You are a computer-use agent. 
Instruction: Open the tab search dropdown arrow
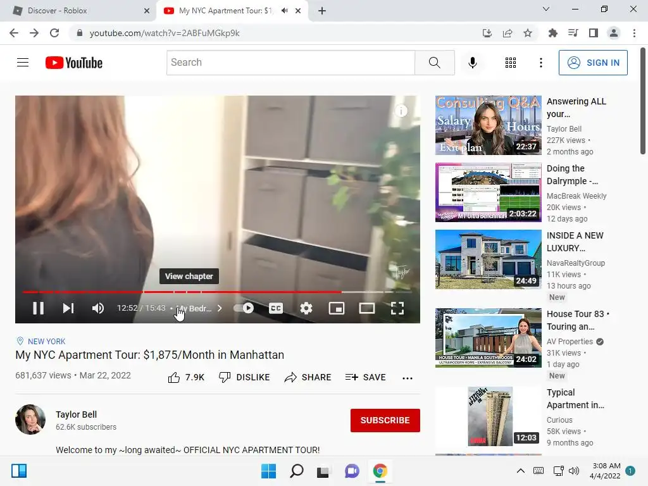coord(546,9)
